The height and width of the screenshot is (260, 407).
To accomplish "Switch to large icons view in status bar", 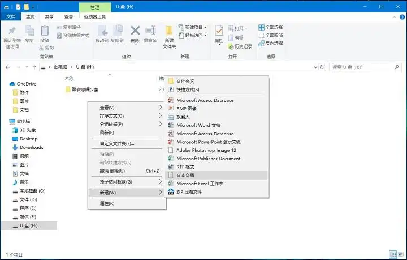I will coord(401,254).
